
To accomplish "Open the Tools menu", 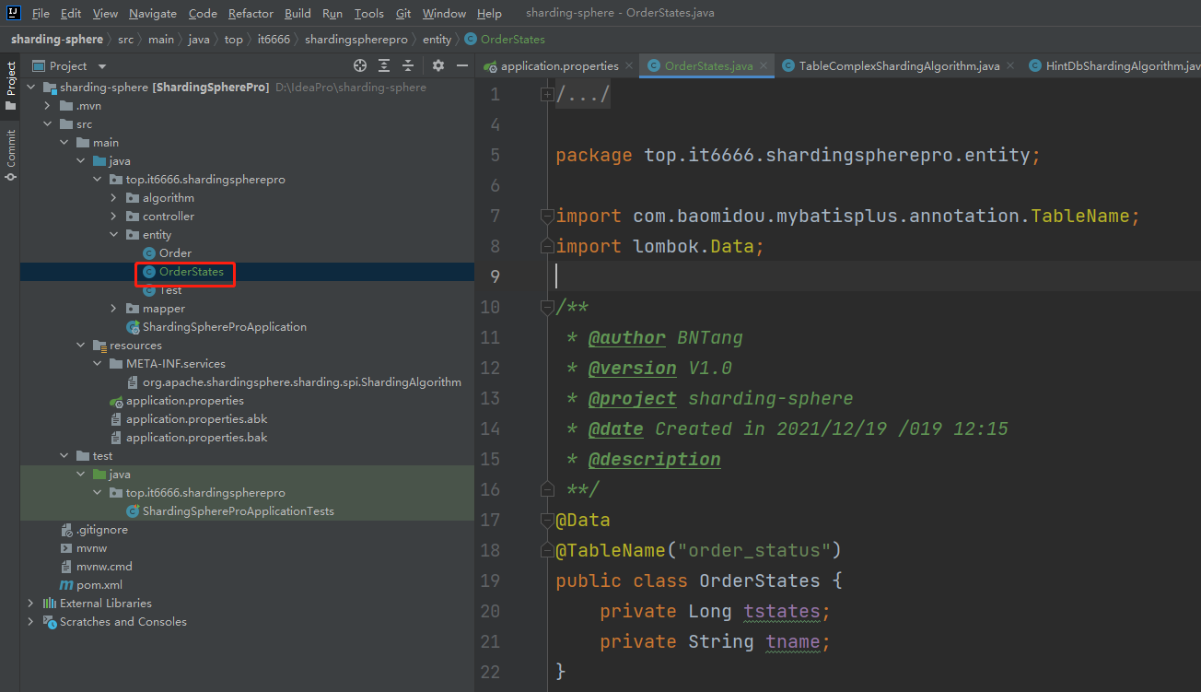I will [369, 13].
